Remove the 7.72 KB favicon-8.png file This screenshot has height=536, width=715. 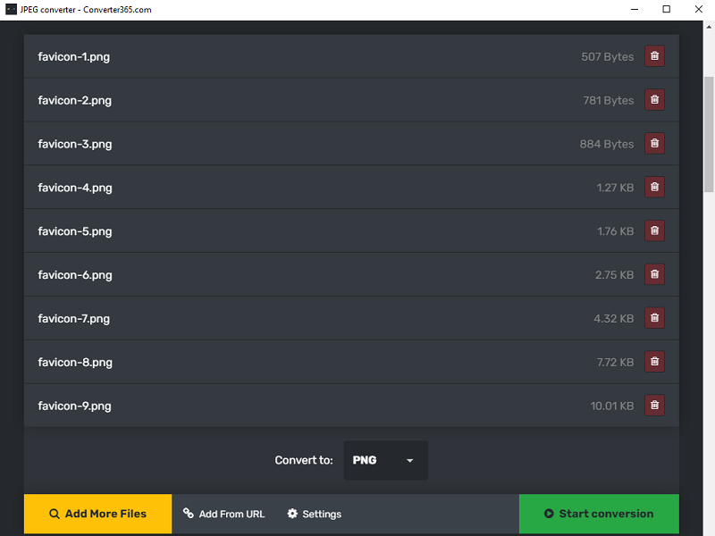(654, 362)
